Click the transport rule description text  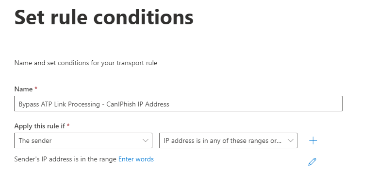click(86, 63)
